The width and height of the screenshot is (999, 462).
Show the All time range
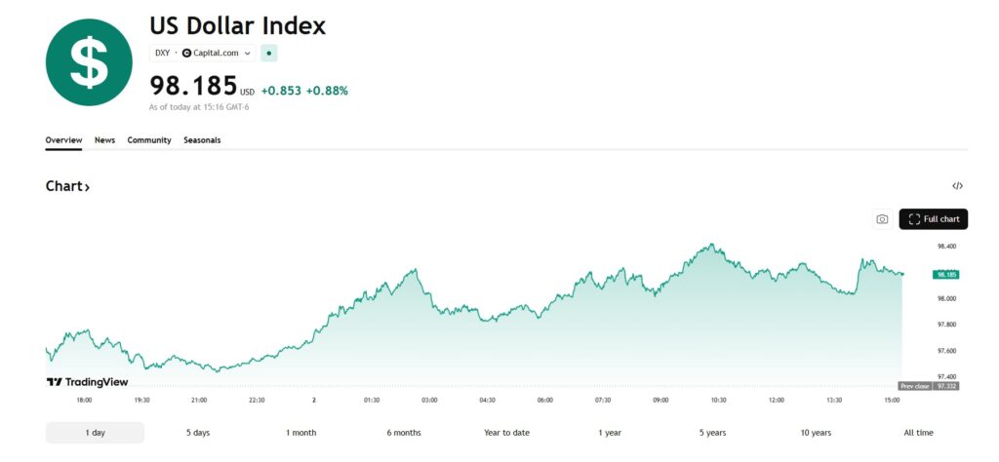click(918, 433)
